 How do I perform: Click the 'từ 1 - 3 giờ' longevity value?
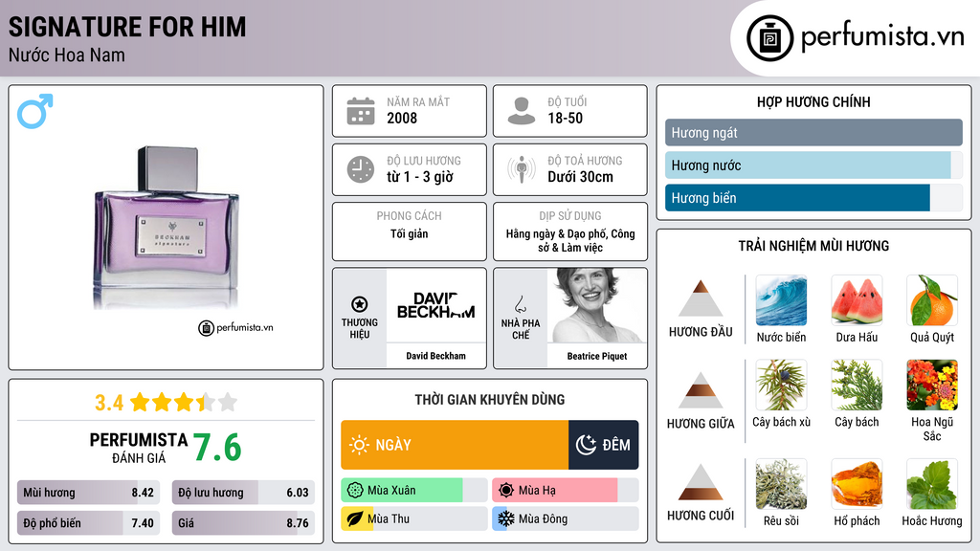tap(420, 177)
